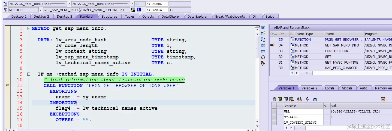Open the Break./Watchpoints tab
Viewport: 392px width, 131px height.
pos(230,16)
